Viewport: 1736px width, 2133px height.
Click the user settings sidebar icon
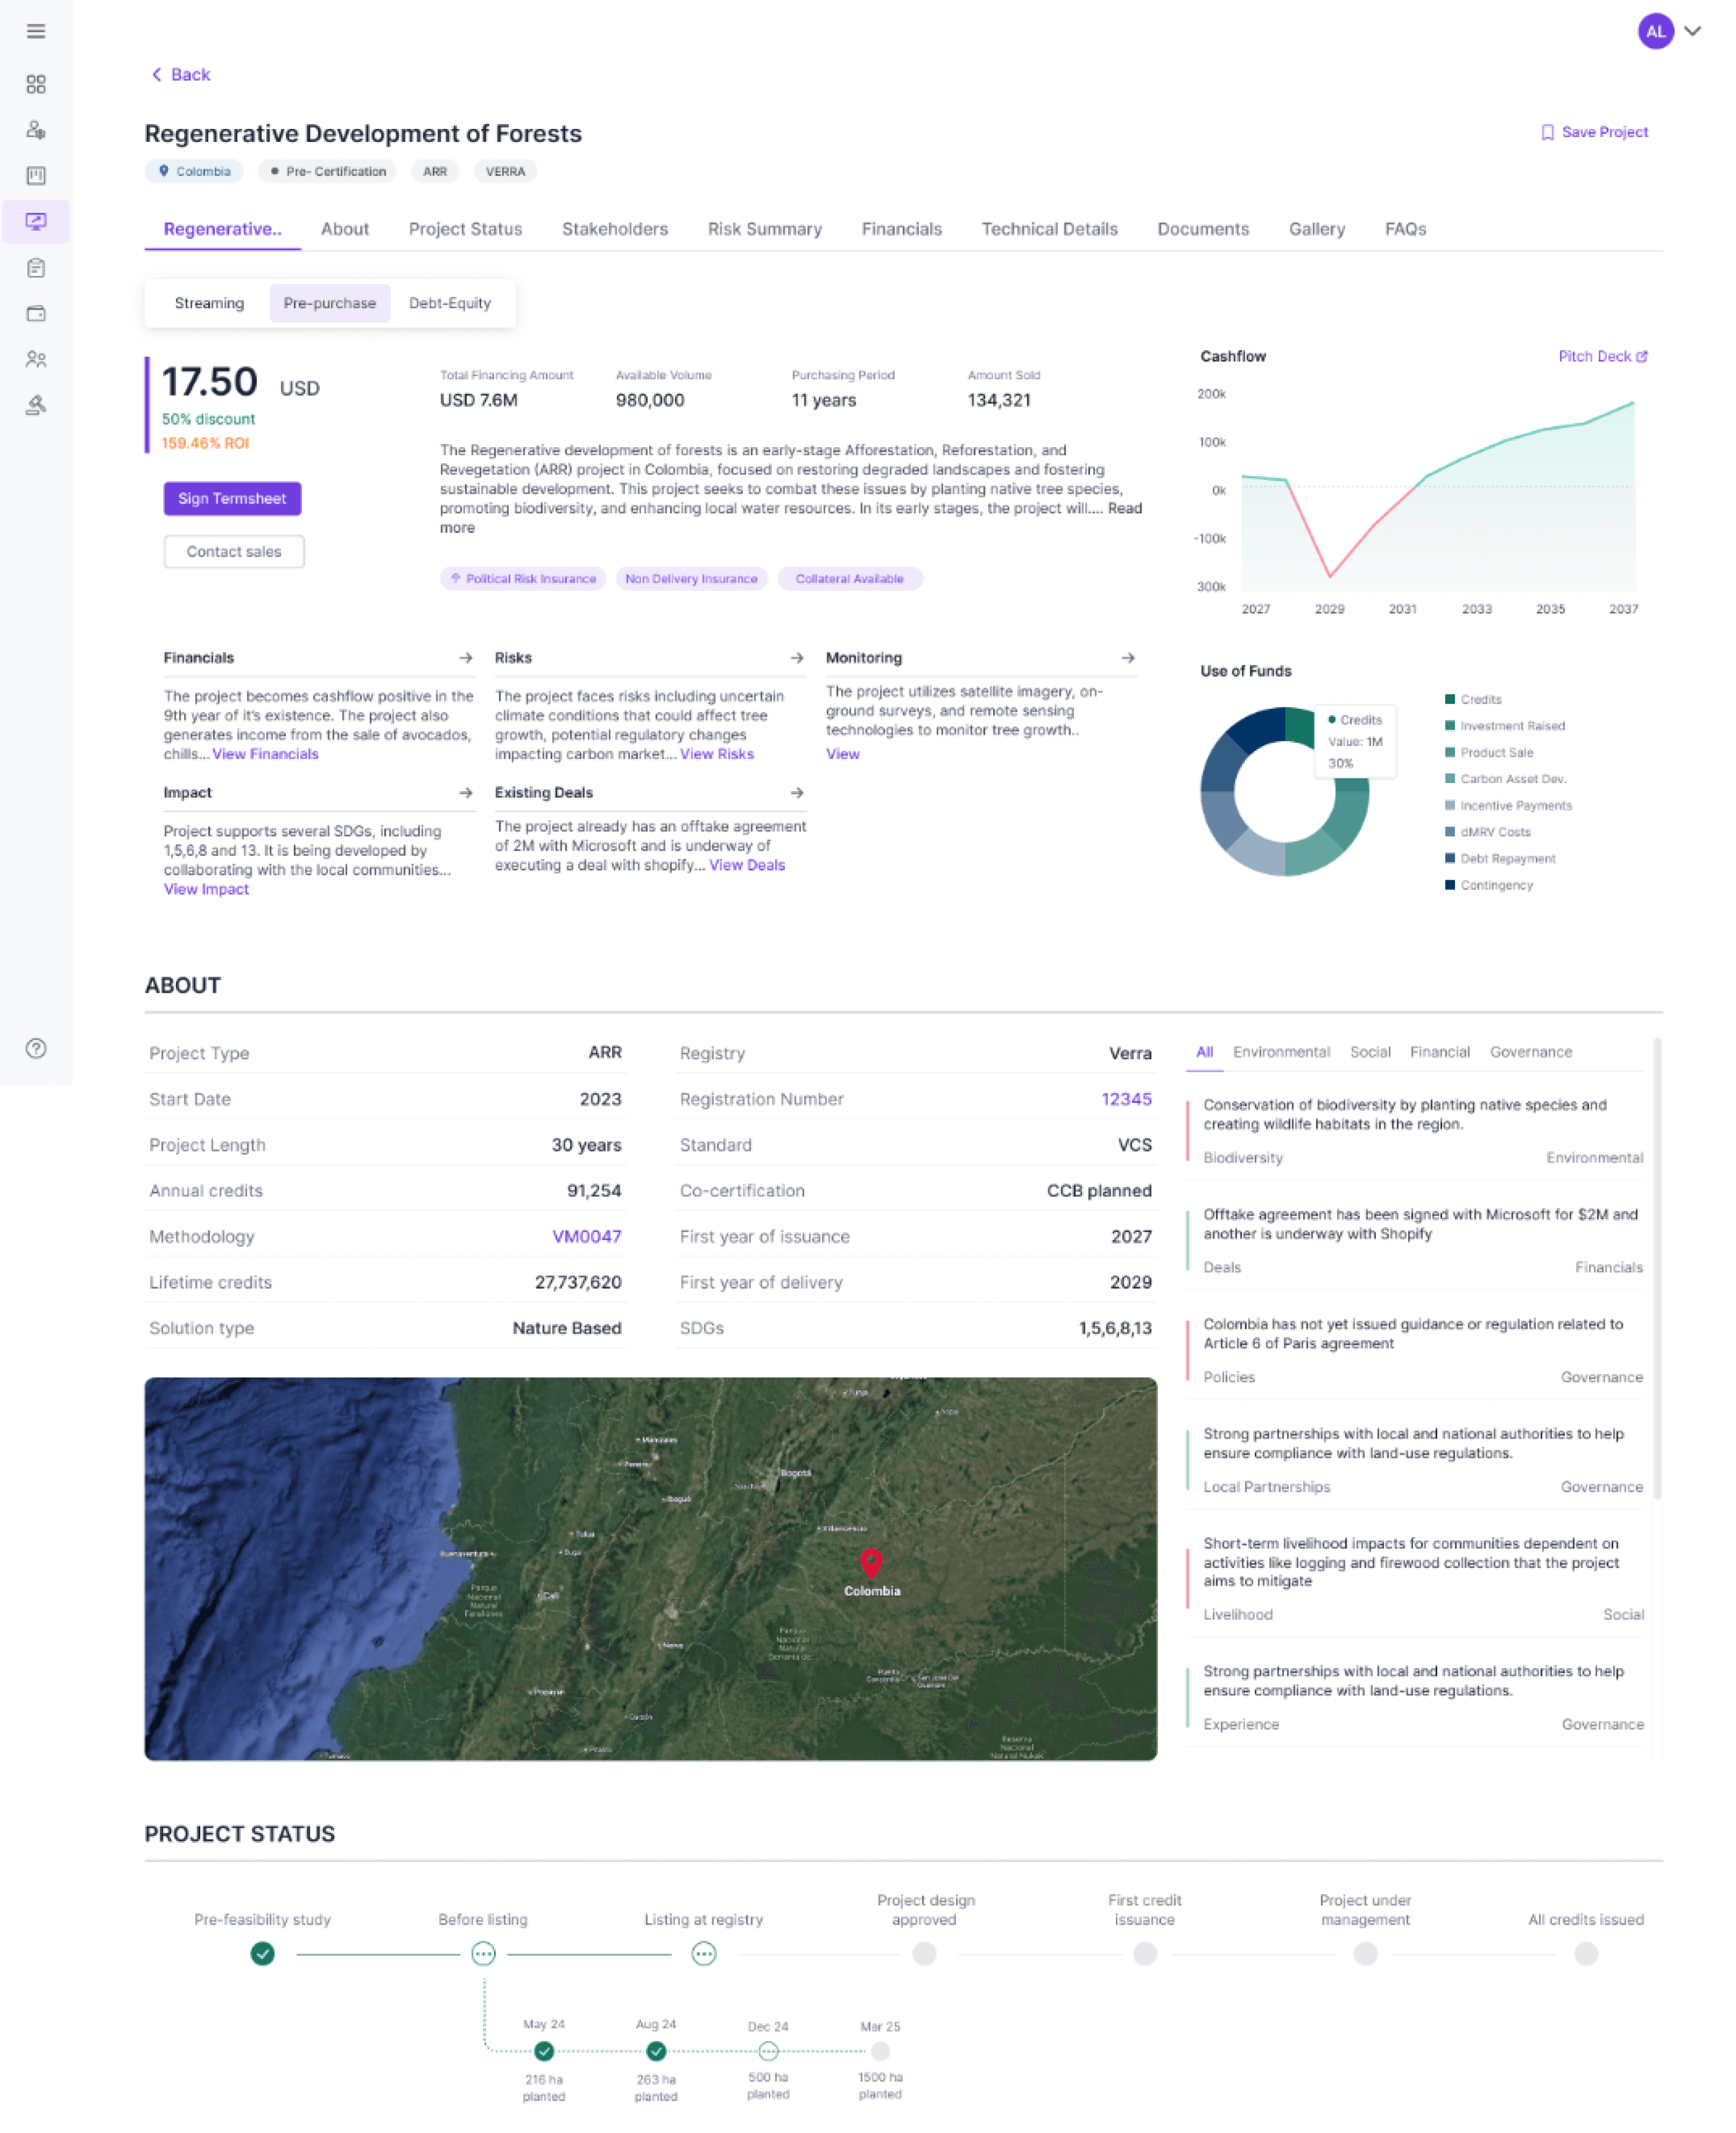(36, 130)
